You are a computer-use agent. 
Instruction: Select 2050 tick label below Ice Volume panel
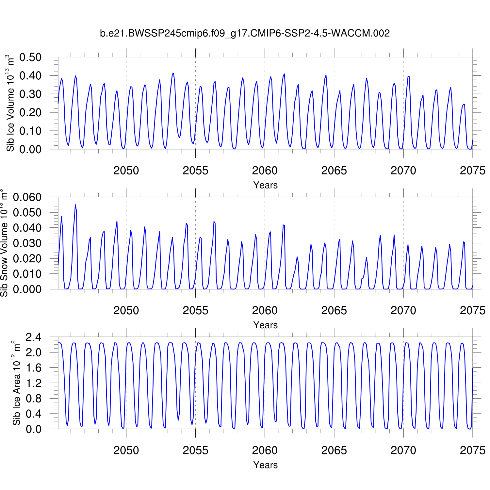(126, 171)
